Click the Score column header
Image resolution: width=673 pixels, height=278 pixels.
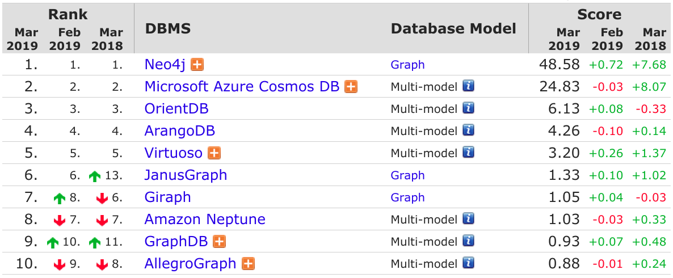tap(599, 14)
